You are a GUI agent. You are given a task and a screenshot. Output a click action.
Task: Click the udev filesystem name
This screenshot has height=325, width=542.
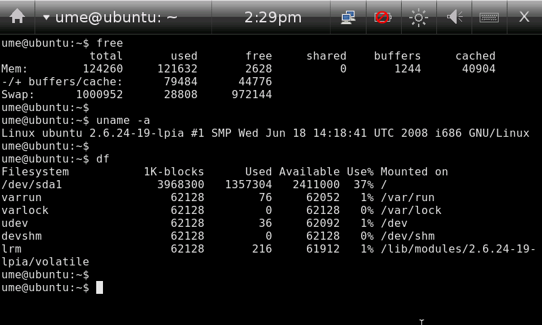click(x=15, y=223)
